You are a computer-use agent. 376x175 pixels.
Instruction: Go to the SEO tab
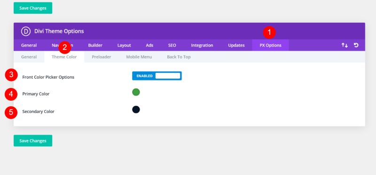(x=172, y=45)
